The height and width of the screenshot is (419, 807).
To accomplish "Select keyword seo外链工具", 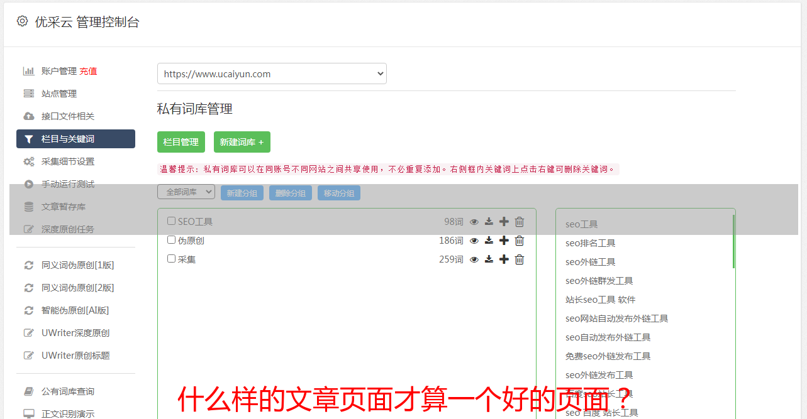I will [590, 262].
